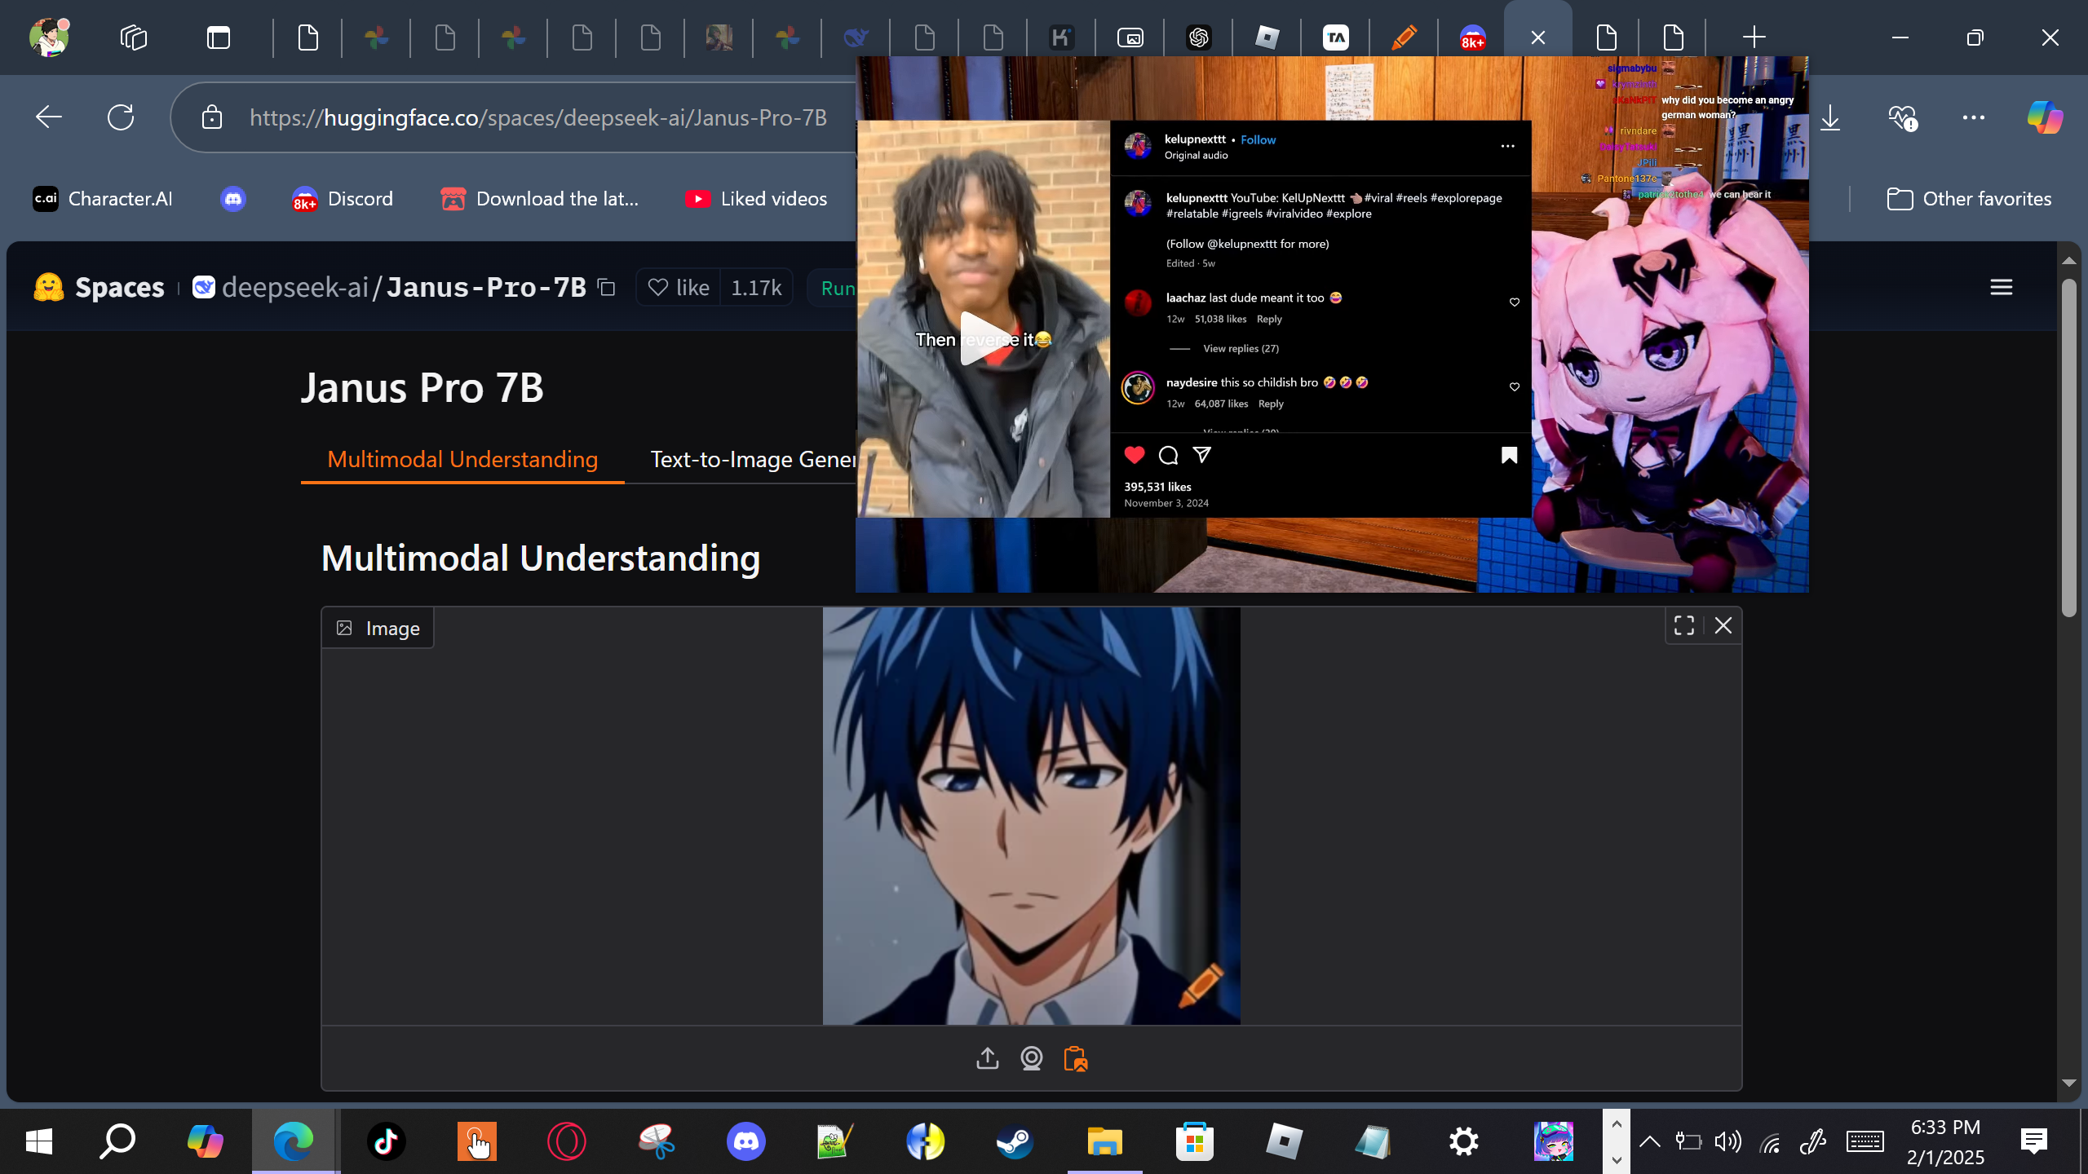
Task: Click the page's vertical scrollbar thumb
Action: point(2068,448)
